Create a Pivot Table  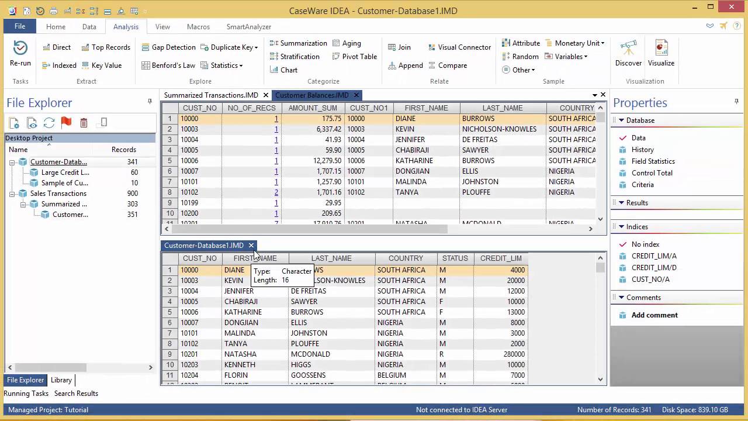tap(355, 57)
